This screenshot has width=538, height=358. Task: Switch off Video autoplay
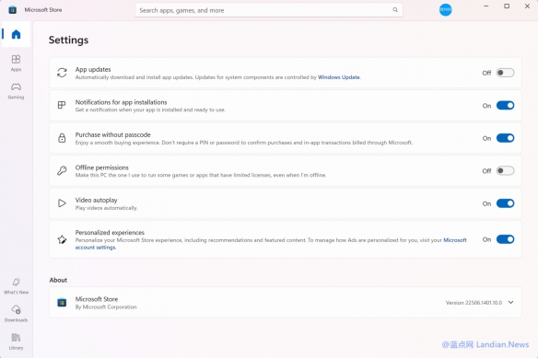point(505,203)
